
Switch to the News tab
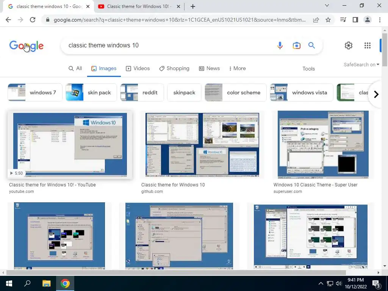coord(209,69)
